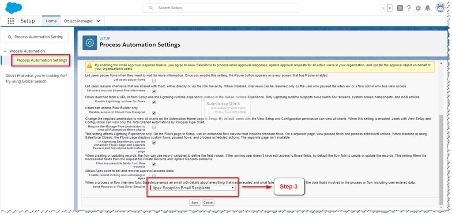The height and width of the screenshot is (215, 452).
Task: Click the Quick Find magnifier icon
Action: [10, 37]
